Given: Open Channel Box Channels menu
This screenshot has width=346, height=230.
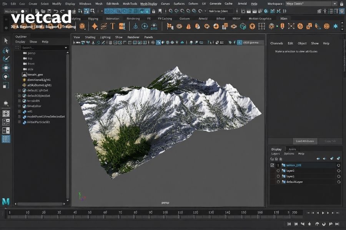Looking at the screenshot, I should point(276,43).
